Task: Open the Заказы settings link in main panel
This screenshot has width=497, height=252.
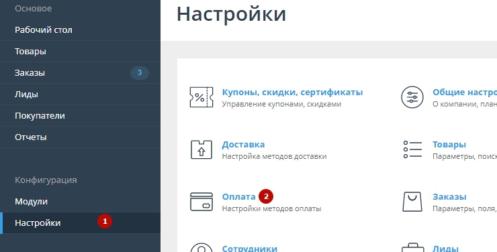Action: point(449,196)
